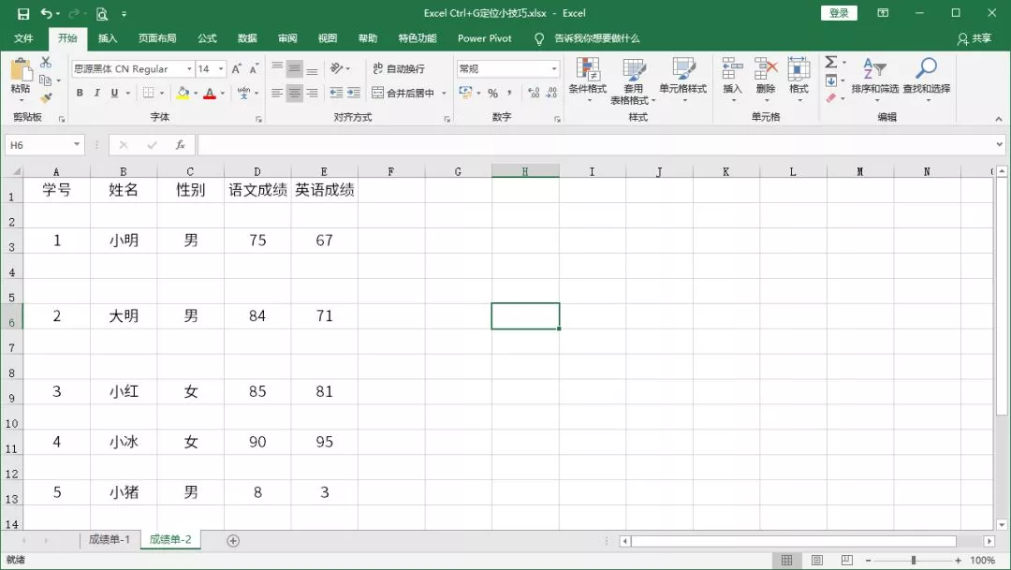Toggle bold formatting with the B button

[x=80, y=94]
